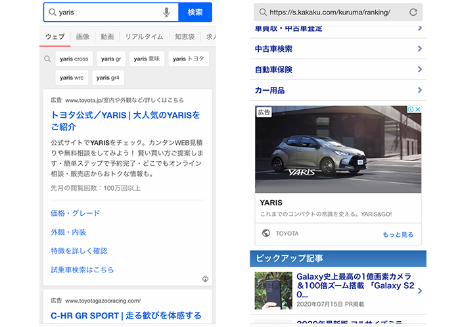Open the 知恵袋 tab

tap(185, 37)
